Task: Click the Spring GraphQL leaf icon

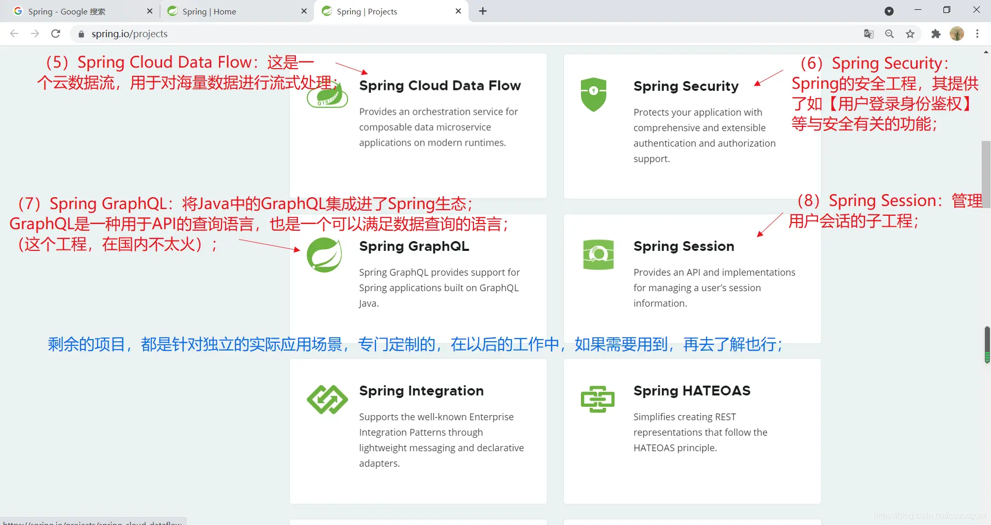Action: pos(324,255)
